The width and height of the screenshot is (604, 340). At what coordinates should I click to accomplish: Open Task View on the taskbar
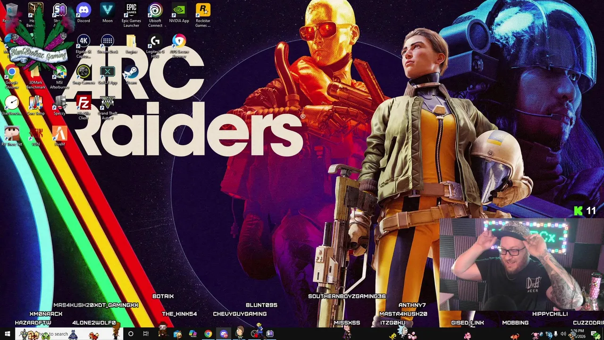click(x=146, y=334)
